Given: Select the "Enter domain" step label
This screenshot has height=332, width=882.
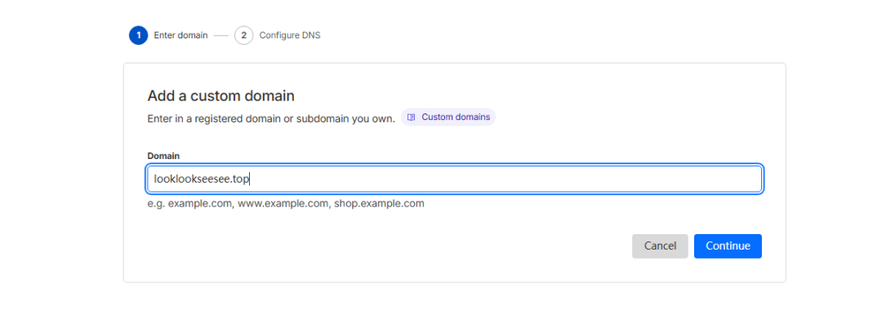Looking at the screenshot, I should (180, 35).
